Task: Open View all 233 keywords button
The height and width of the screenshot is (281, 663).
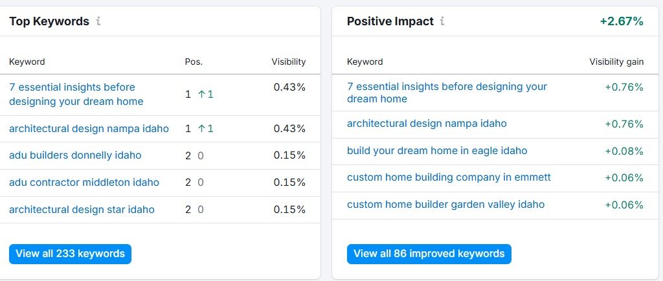Action: coord(70,254)
